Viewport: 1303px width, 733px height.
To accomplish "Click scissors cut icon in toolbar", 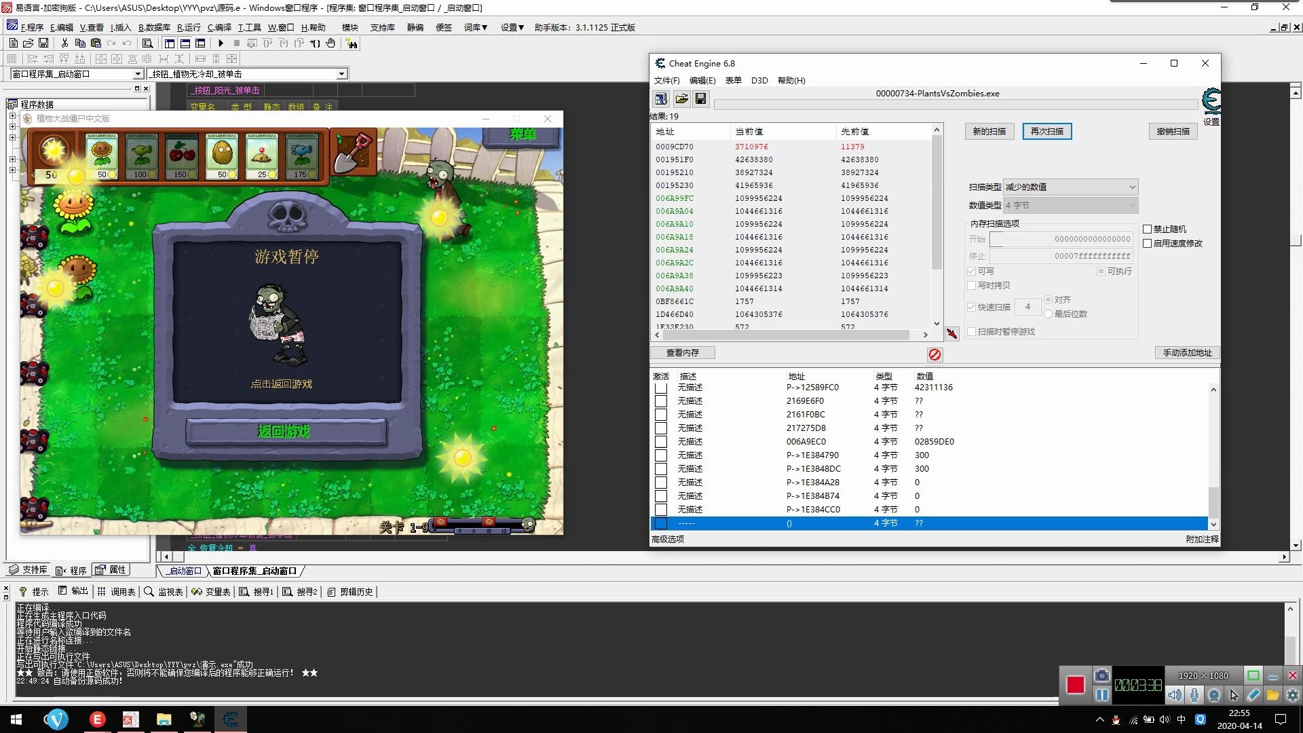I will 64,43.
